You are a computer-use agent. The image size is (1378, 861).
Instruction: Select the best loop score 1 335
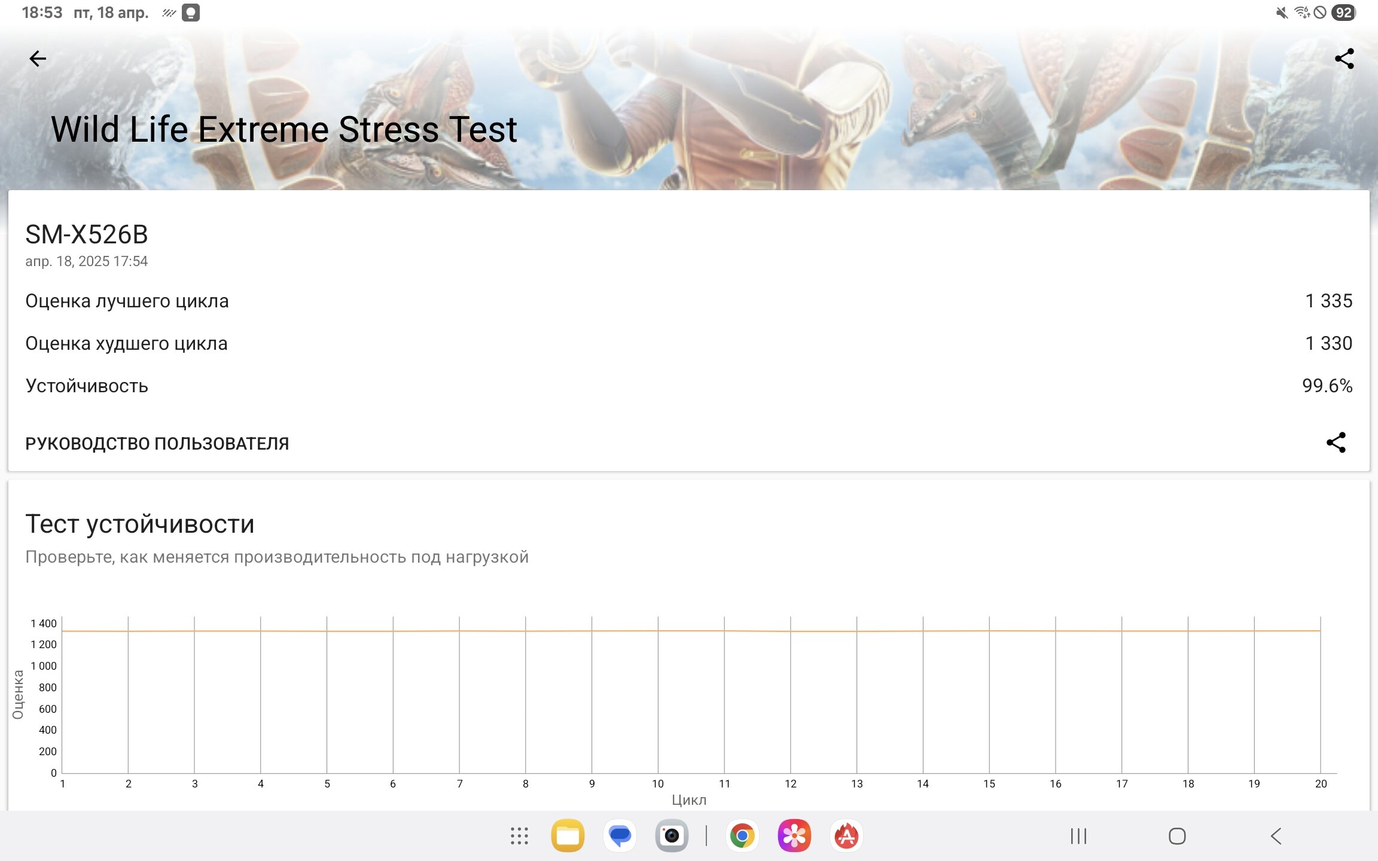coord(1328,301)
